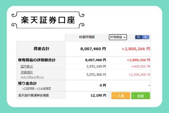Open the 評価損益 dropdown

[x=118, y=37]
